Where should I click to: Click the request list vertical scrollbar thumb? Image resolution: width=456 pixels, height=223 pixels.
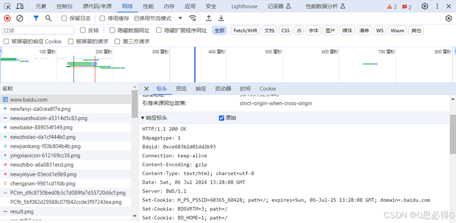(x=134, y=104)
